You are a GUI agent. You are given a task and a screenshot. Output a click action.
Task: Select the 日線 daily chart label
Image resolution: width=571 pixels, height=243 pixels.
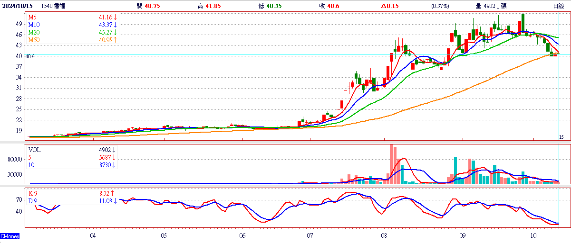coord(559,6)
